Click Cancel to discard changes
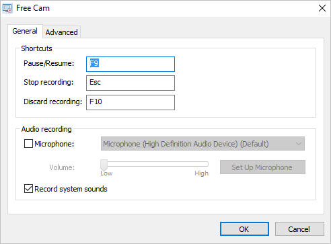This screenshot has width=331, height=244. coord(299,229)
